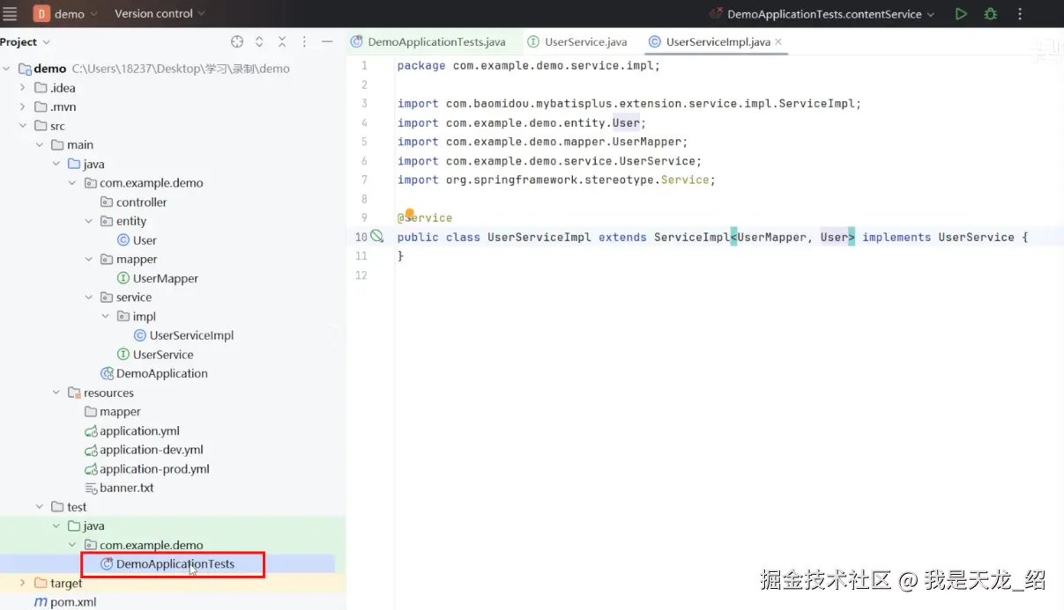Viewport: 1064px width, 610px height.
Task: Expand the target folder
Action: [x=23, y=583]
